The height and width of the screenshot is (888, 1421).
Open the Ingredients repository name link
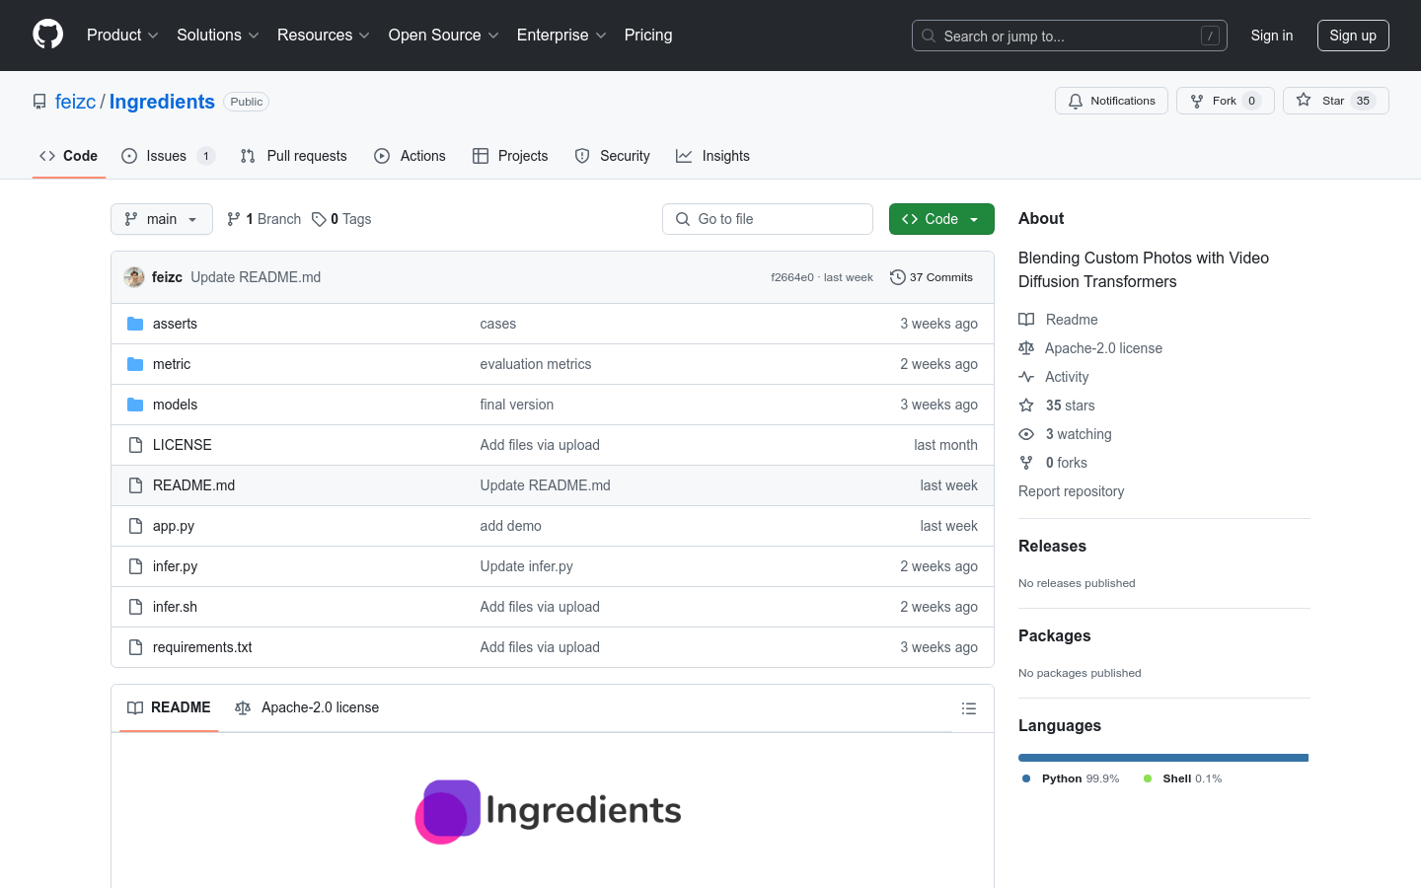[x=162, y=102]
